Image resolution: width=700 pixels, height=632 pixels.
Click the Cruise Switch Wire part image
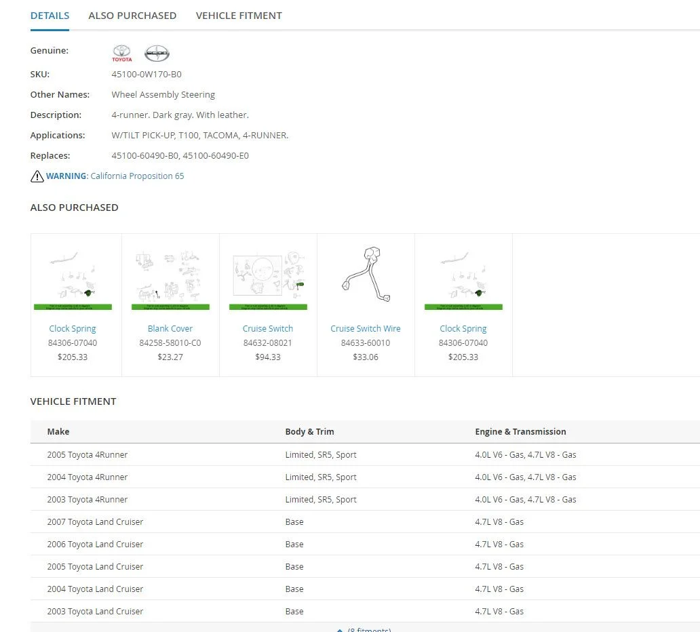(366, 275)
